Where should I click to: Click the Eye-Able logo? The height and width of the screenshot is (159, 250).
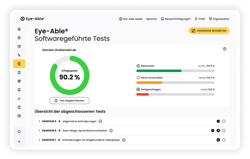[x=32, y=19]
